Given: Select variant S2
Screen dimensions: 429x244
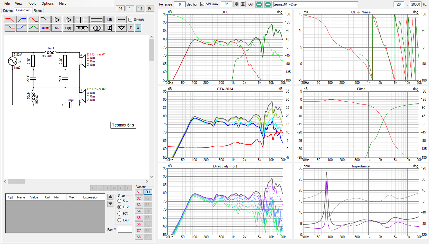Looking at the screenshot, I should [138, 198].
